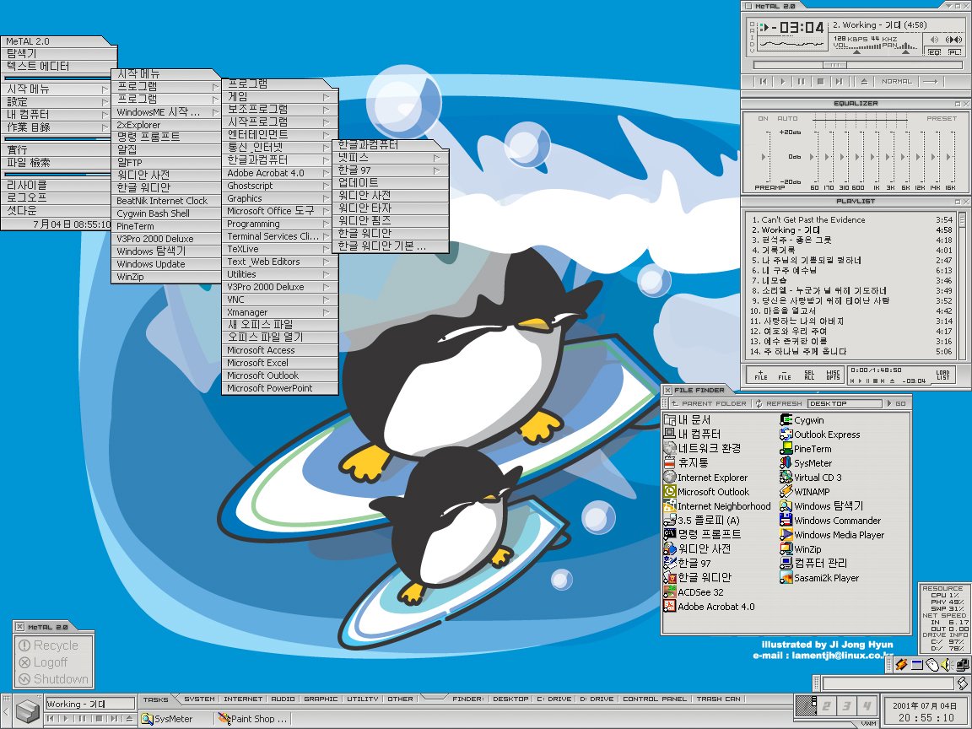Click REFRESH in File Finder

point(779,403)
